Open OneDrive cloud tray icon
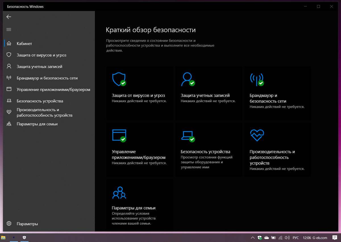 267,237
